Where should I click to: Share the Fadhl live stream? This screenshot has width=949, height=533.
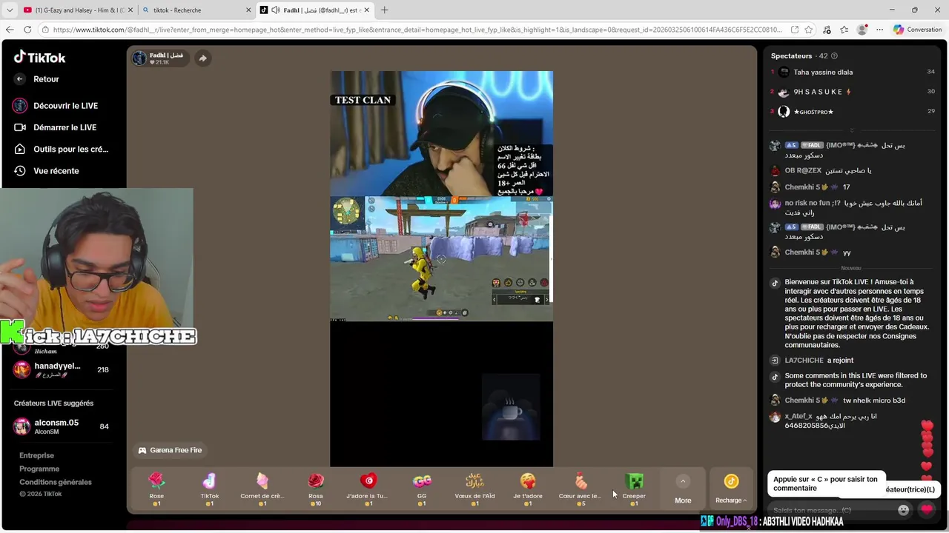tap(202, 58)
